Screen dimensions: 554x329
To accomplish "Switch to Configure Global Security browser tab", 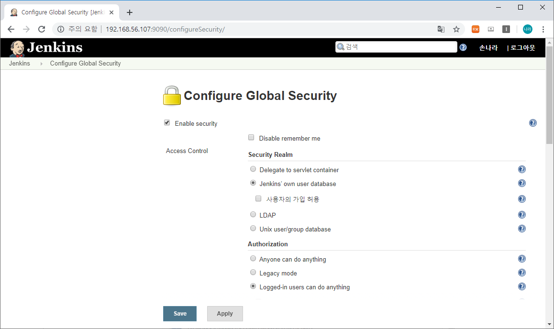I will (63, 12).
